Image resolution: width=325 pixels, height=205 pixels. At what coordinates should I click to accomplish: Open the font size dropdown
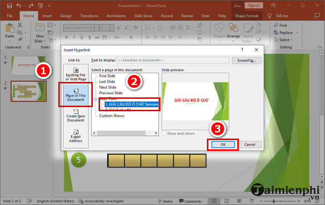(112, 28)
